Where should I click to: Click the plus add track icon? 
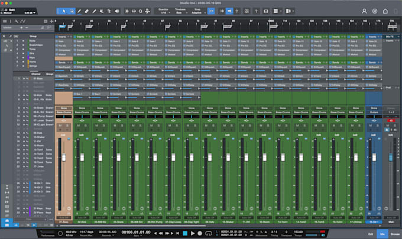pyautogui.click(x=51, y=21)
